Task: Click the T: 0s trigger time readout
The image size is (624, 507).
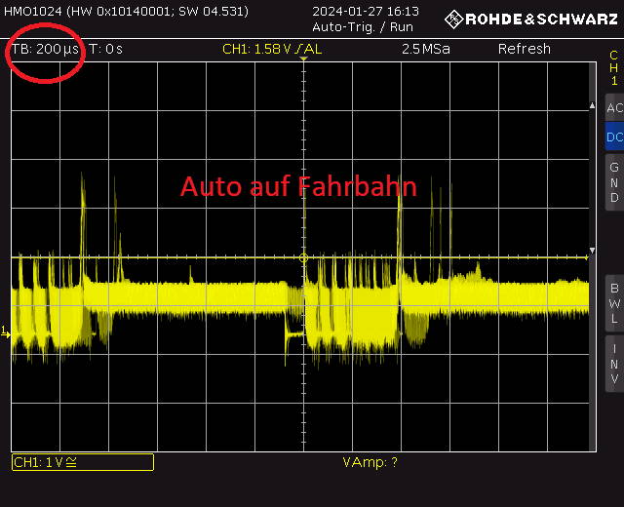Action: (x=106, y=49)
